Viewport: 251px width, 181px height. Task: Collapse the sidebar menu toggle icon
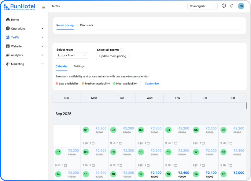click(x=43, y=7)
